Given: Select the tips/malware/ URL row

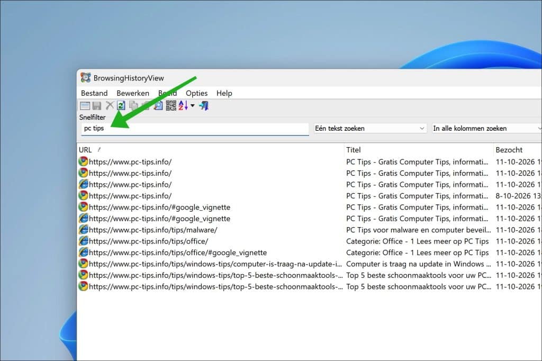Looking at the screenshot, I should (153, 230).
